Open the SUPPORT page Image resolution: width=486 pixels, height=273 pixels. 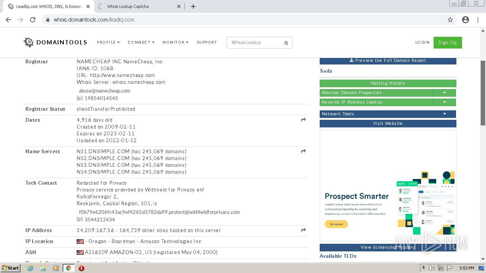click(x=207, y=42)
